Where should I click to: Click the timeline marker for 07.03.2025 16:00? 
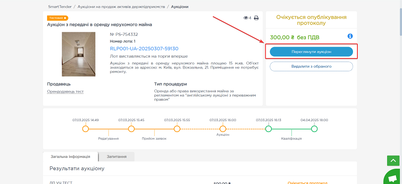click(x=223, y=129)
